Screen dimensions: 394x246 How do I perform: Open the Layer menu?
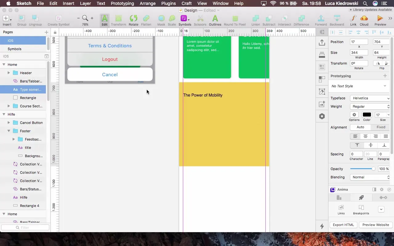[x=85, y=3]
